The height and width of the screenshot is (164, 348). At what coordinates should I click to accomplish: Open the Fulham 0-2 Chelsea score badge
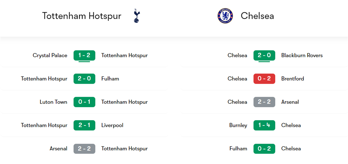(264, 149)
